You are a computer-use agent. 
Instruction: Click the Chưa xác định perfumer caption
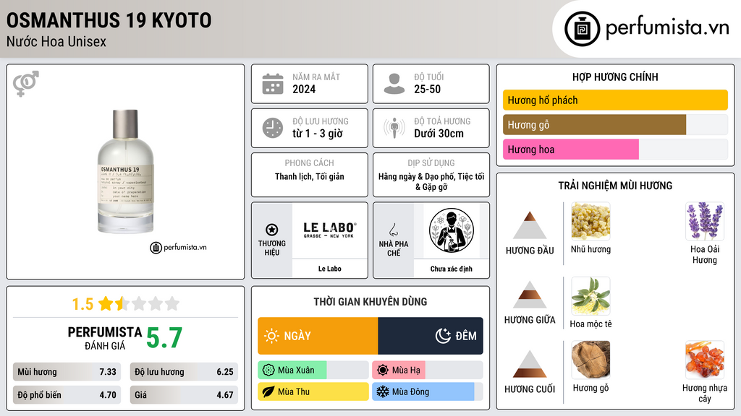(x=452, y=269)
